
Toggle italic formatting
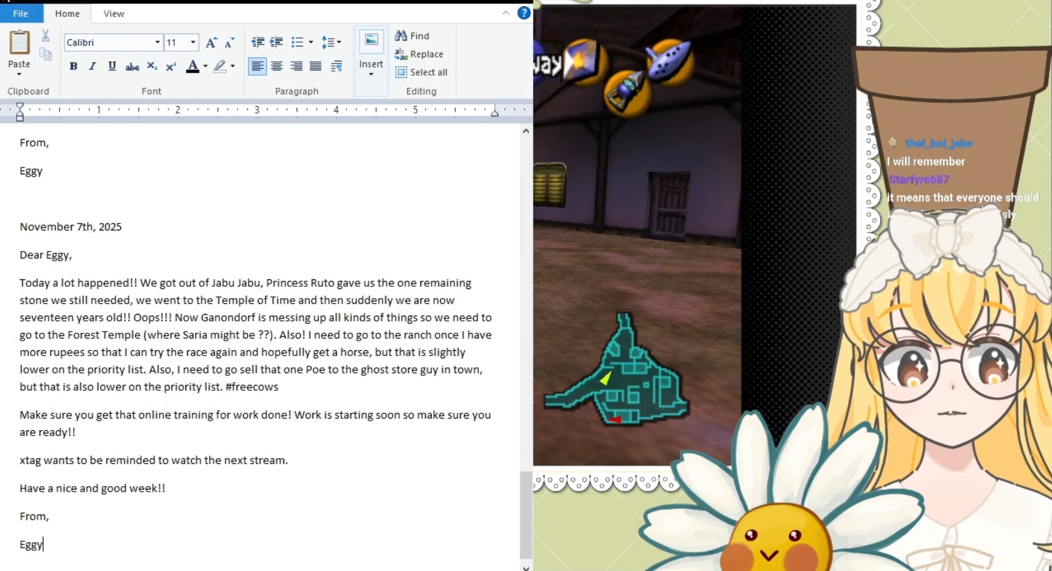tap(92, 66)
